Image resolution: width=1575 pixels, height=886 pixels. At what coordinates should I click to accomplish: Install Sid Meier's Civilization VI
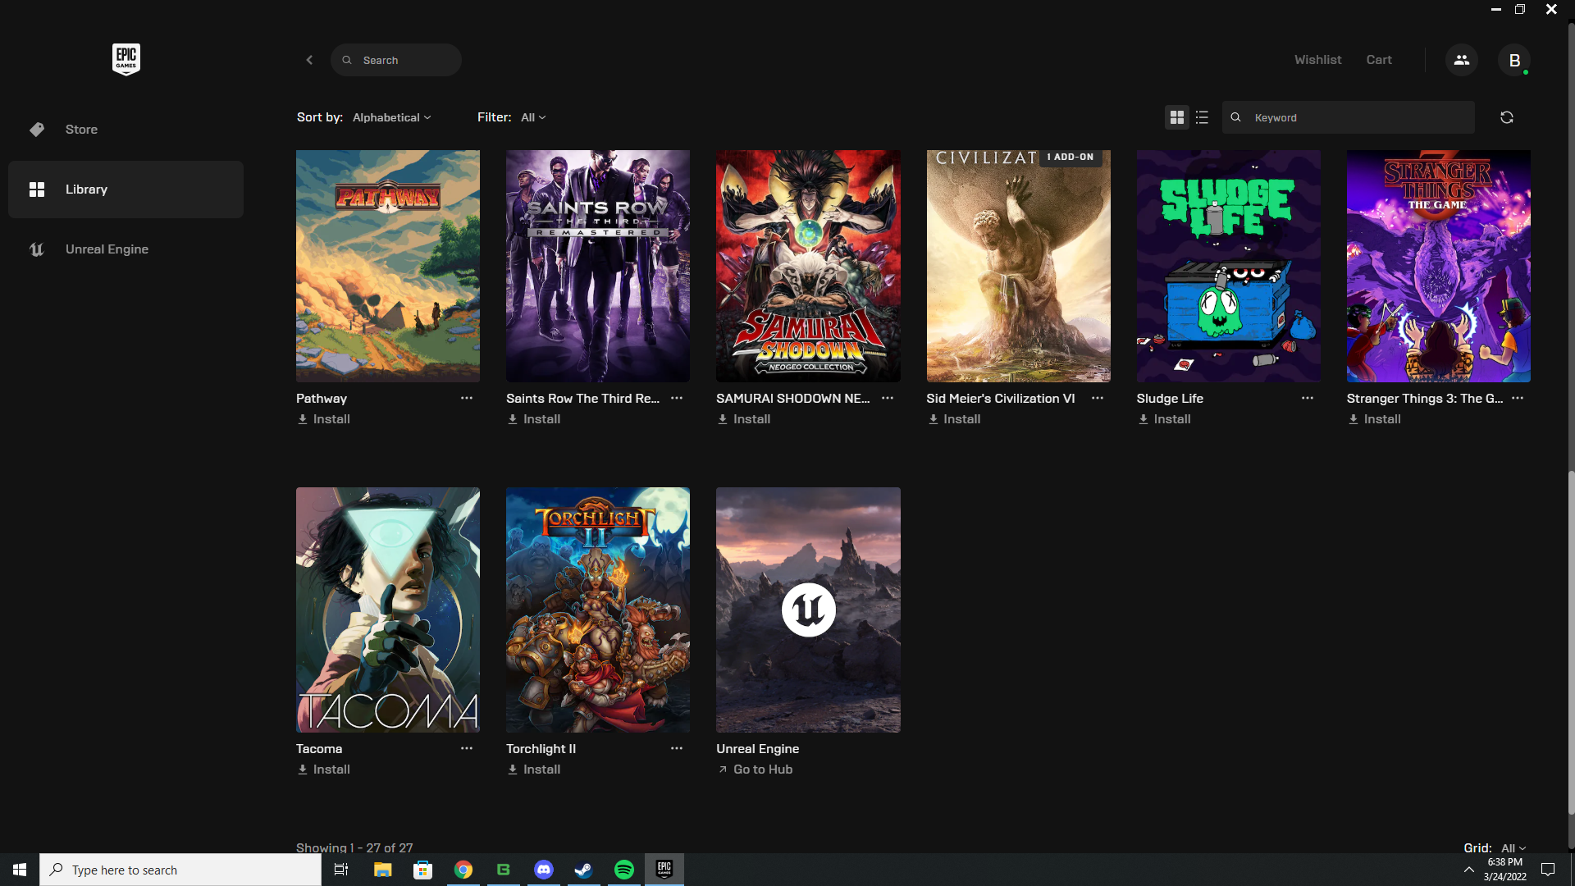pos(953,418)
